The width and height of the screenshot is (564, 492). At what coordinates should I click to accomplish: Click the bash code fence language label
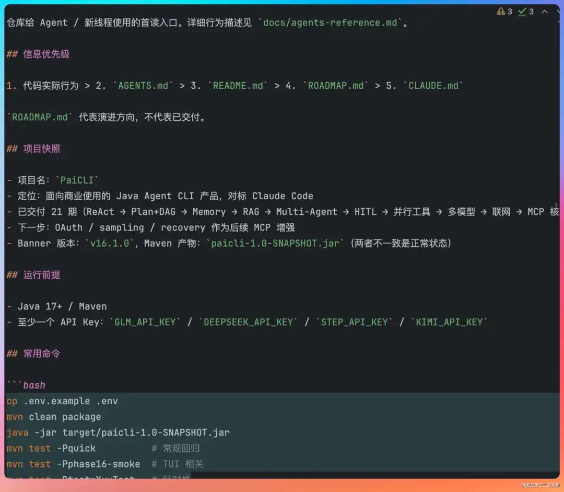click(x=34, y=385)
